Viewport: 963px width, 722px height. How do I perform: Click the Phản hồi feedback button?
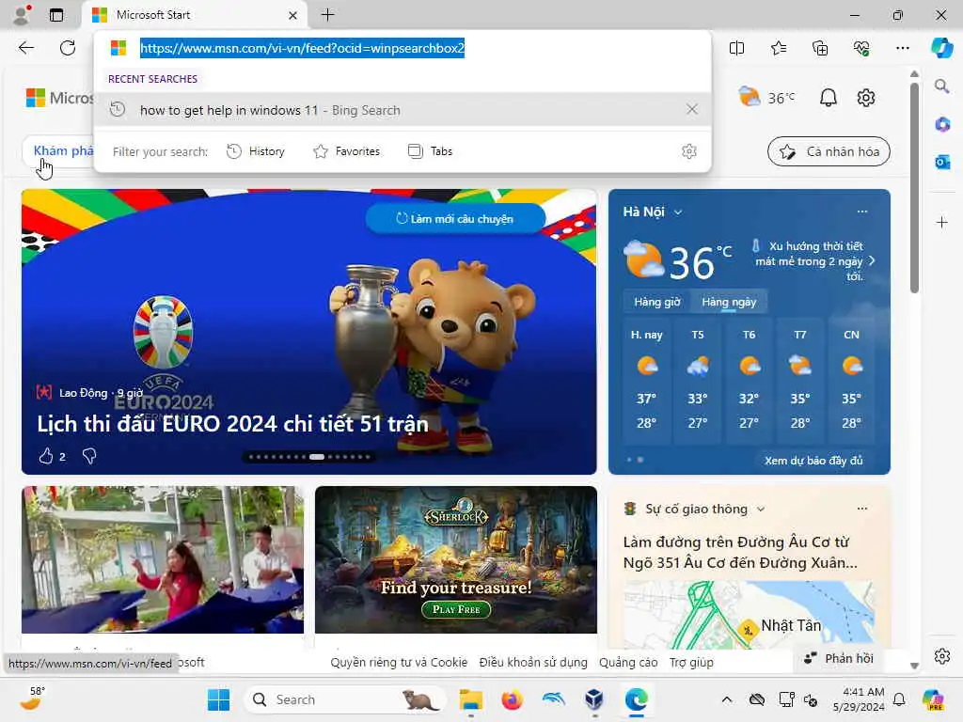pyautogui.click(x=839, y=658)
